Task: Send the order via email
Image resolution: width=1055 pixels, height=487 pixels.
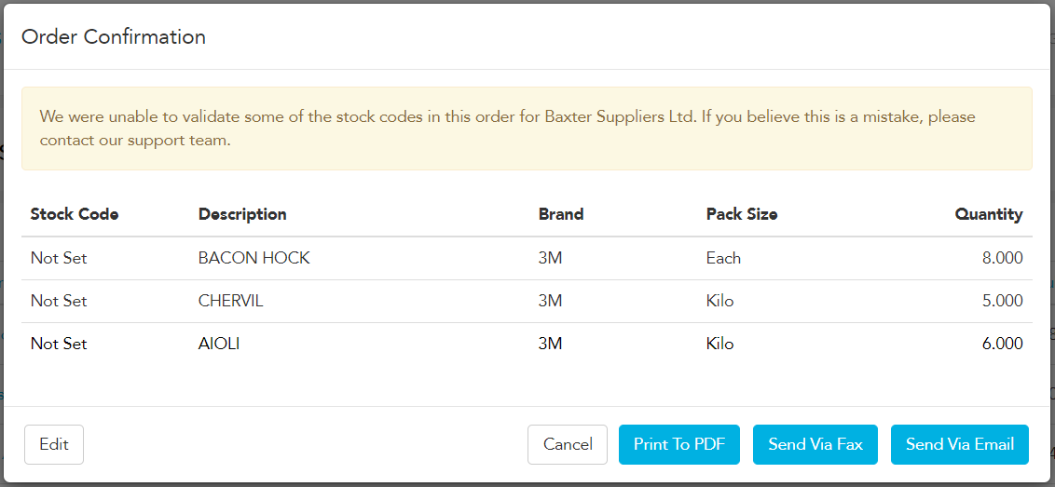Action: [x=959, y=444]
